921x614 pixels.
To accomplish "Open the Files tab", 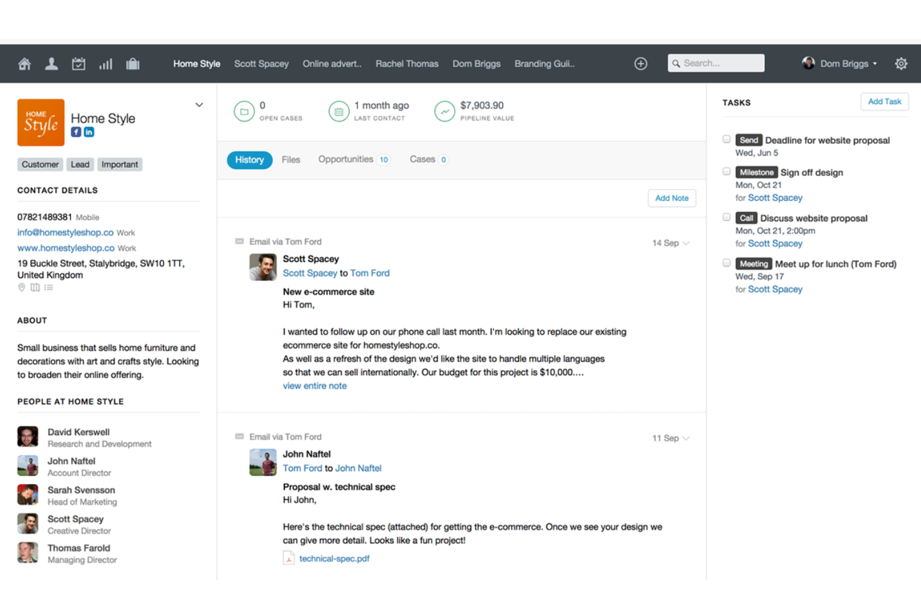I will point(291,159).
